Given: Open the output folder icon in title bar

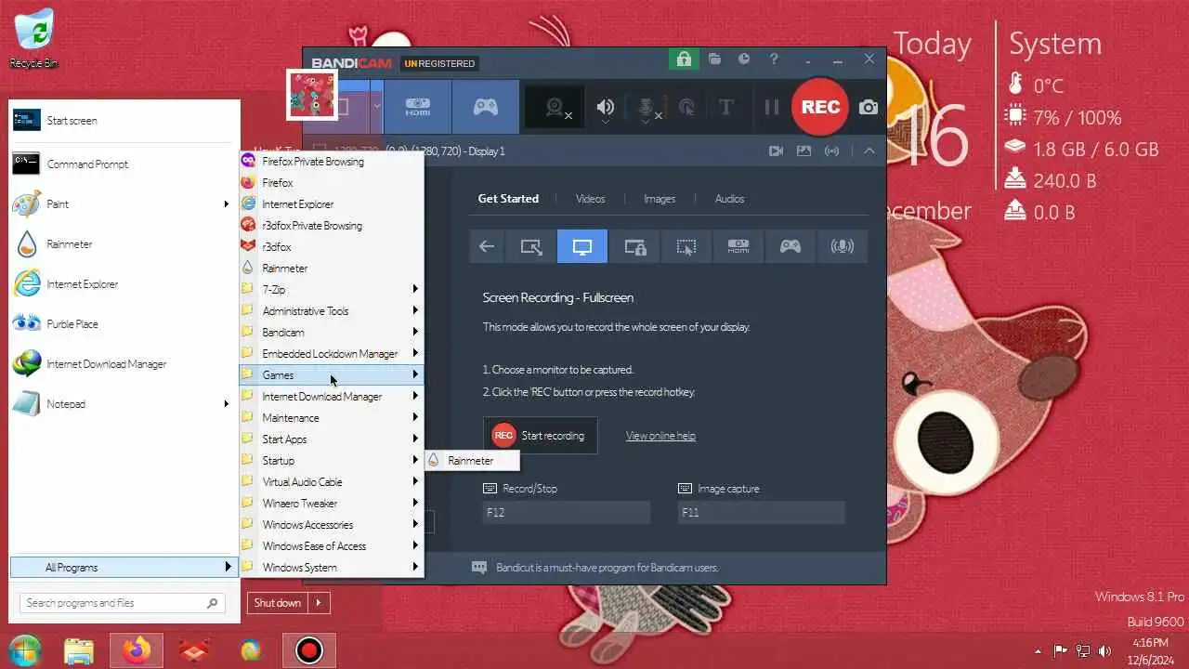Looking at the screenshot, I should point(714,59).
